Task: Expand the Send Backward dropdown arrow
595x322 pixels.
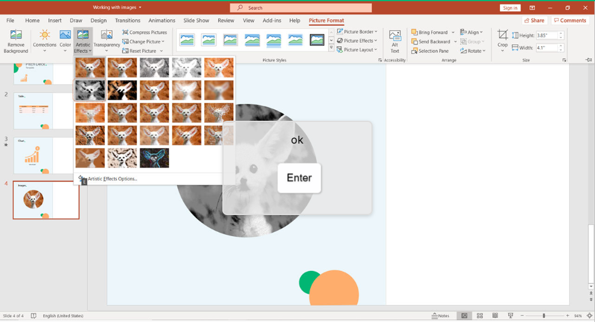Action: (456, 41)
